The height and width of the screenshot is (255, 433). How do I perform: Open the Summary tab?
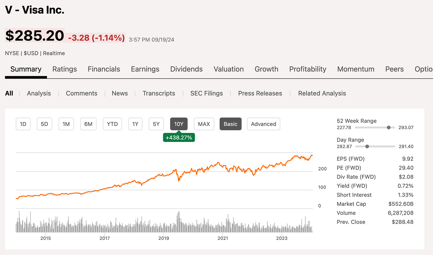point(26,69)
